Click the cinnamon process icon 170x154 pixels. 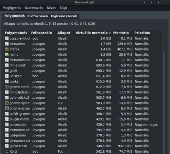coord(7,44)
